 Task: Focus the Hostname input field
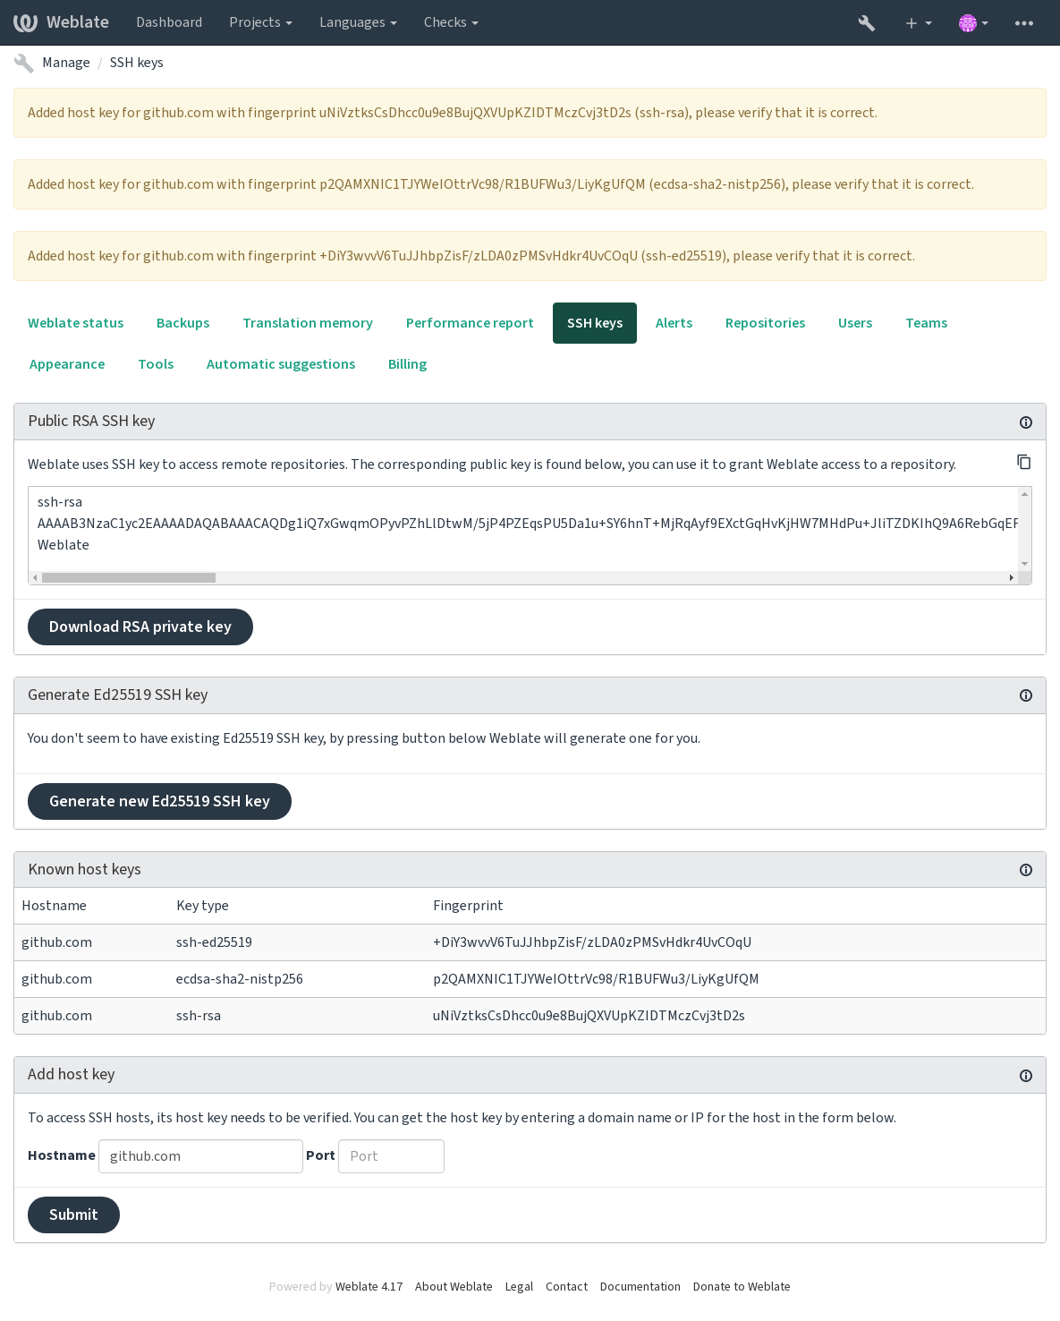point(200,1156)
